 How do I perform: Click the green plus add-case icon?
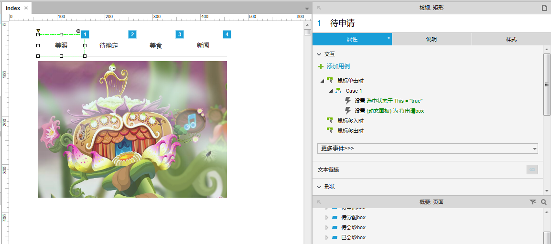pyautogui.click(x=321, y=66)
